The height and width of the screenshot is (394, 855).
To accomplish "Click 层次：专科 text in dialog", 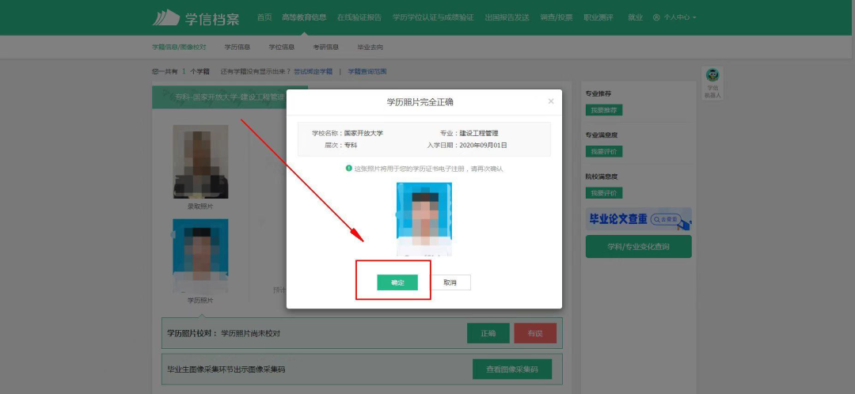I will 340,146.
